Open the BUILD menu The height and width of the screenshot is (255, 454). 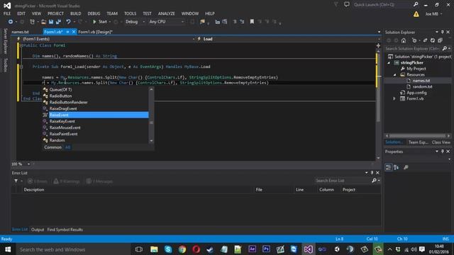(76, 13)
